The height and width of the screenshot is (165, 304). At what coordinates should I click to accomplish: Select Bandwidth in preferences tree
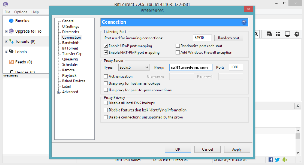point(71,43)
